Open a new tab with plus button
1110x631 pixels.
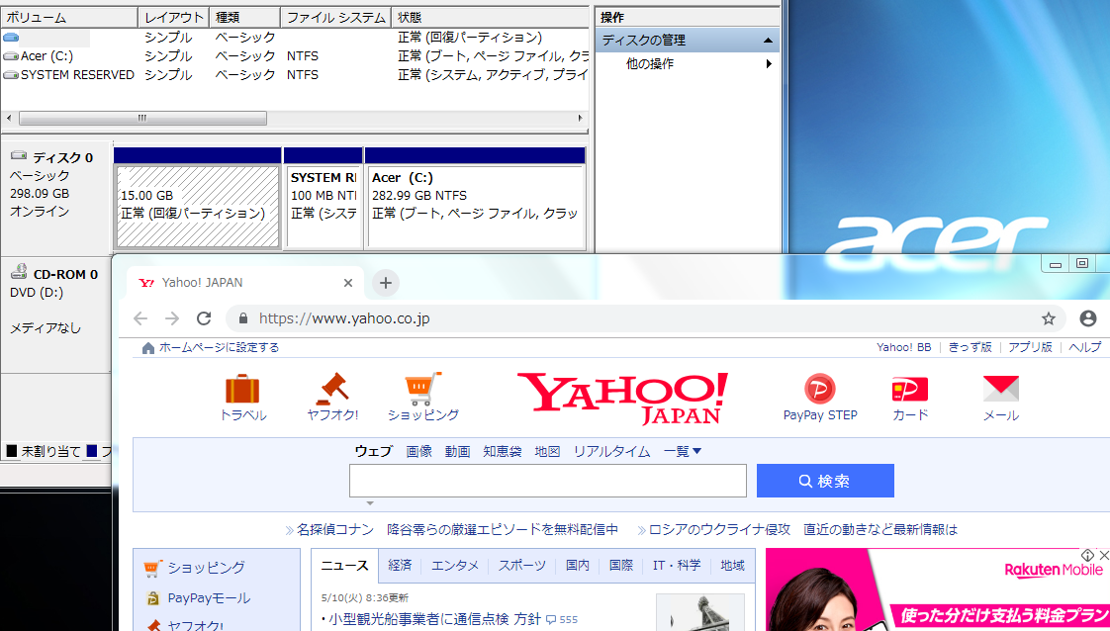tap(385, 283)
